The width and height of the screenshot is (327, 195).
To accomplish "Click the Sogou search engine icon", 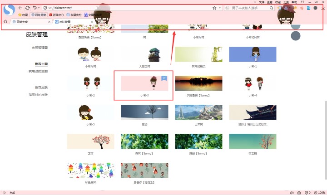I will (228, 8).
